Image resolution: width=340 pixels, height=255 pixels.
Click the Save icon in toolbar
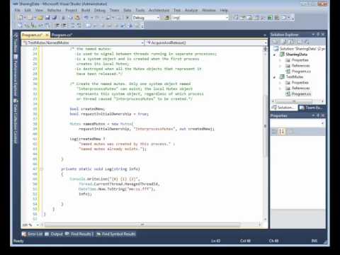tap(47, 18)
